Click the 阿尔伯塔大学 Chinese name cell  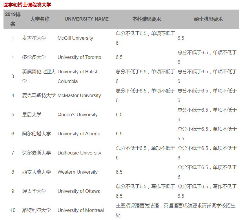point(37,134)
